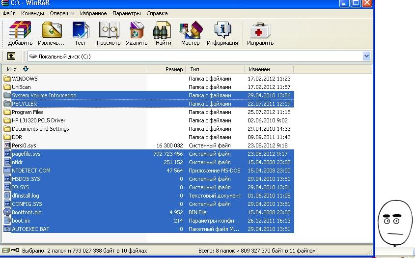This screenshot has height=258, width=415.
Task: Select the System Volume Information folder
Action: [x=44, y=95]
